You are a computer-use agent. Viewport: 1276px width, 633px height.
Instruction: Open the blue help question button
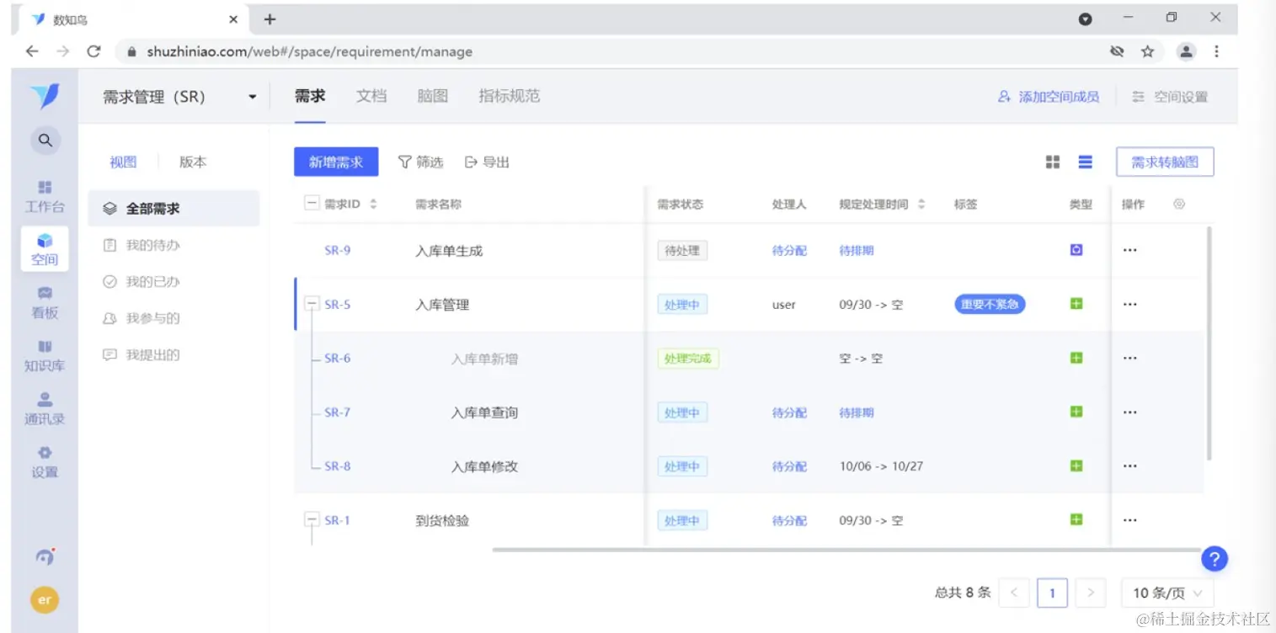[x=1214, y=559]
